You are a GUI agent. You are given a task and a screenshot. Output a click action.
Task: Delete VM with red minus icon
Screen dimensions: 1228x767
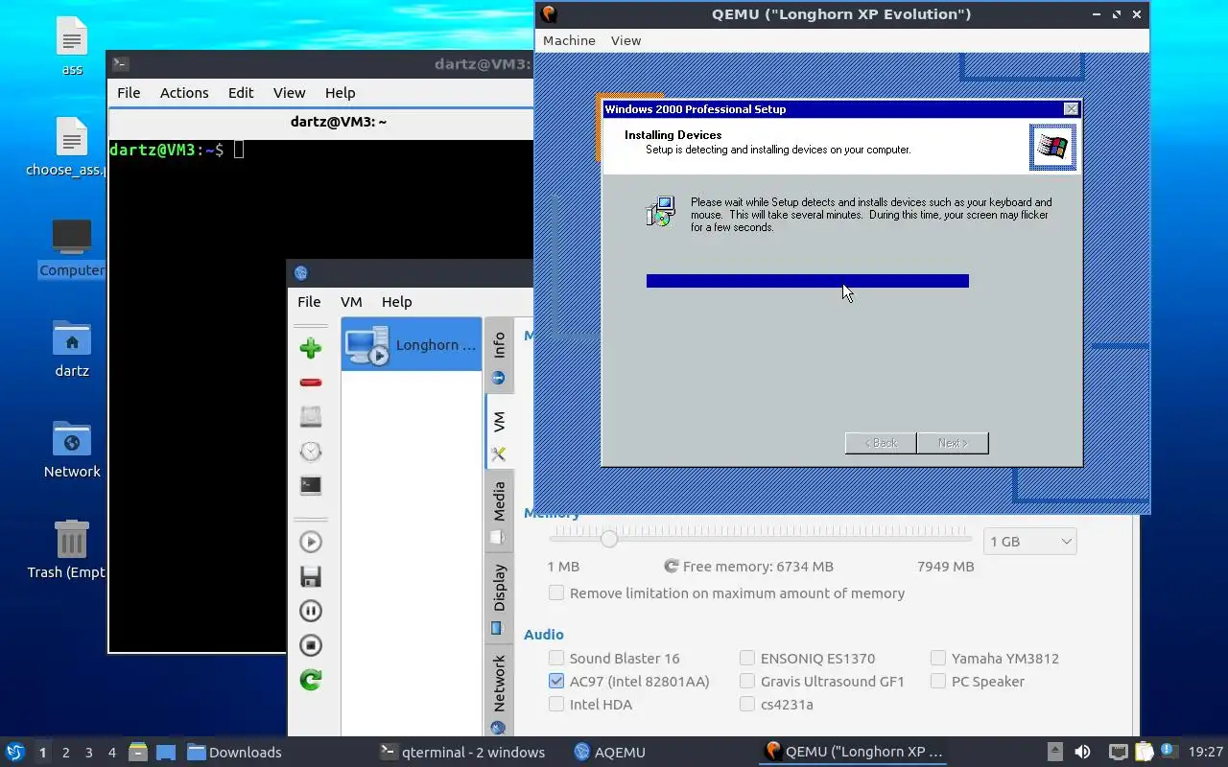(x=310, y=383)
